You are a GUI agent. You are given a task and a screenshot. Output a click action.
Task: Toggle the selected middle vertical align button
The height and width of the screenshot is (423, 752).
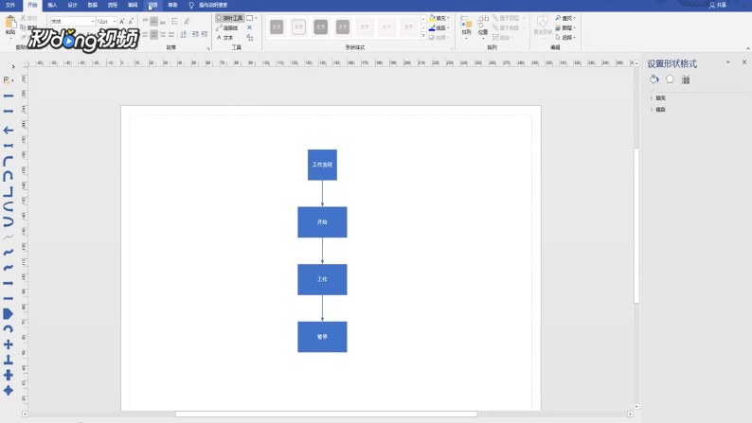pyautogui.click(x=153, y=21)
